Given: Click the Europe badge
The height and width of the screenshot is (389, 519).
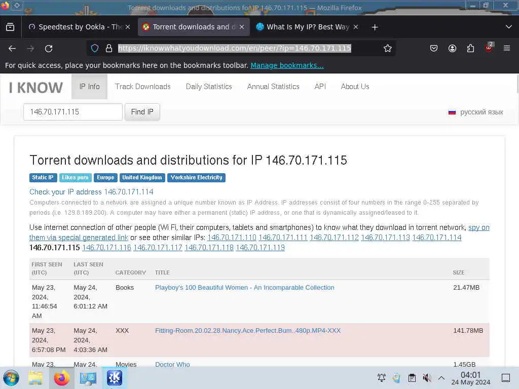Looking at the screenshot, I should 105,178.
